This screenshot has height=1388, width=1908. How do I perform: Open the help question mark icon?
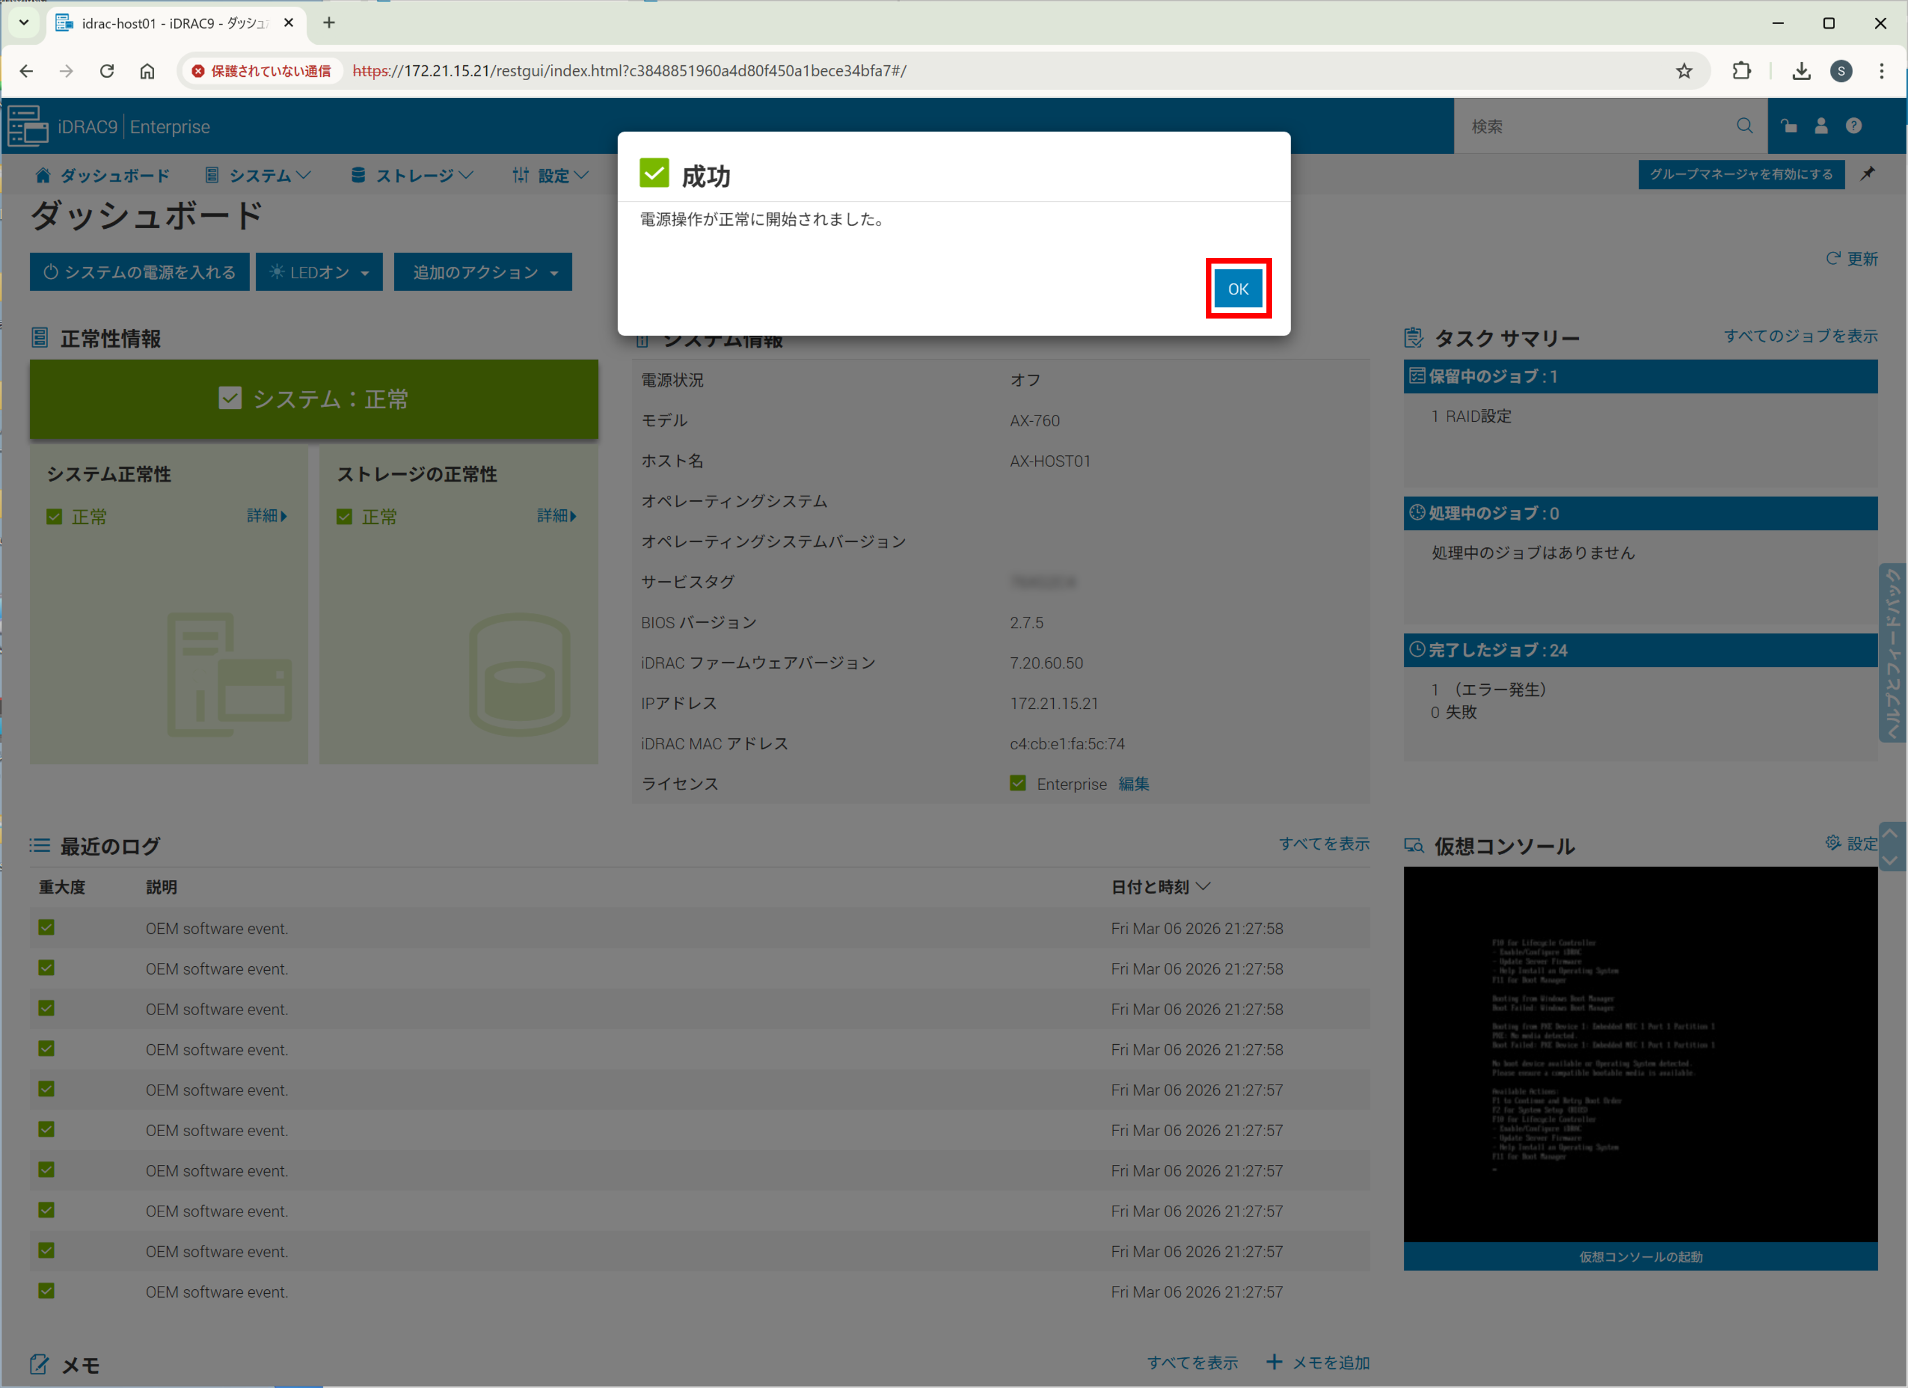click(1853, 126)
